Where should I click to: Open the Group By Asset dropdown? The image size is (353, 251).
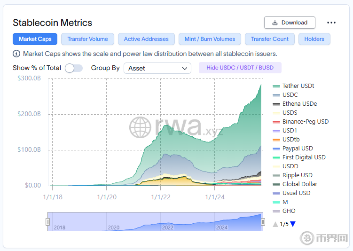(157, 68)
